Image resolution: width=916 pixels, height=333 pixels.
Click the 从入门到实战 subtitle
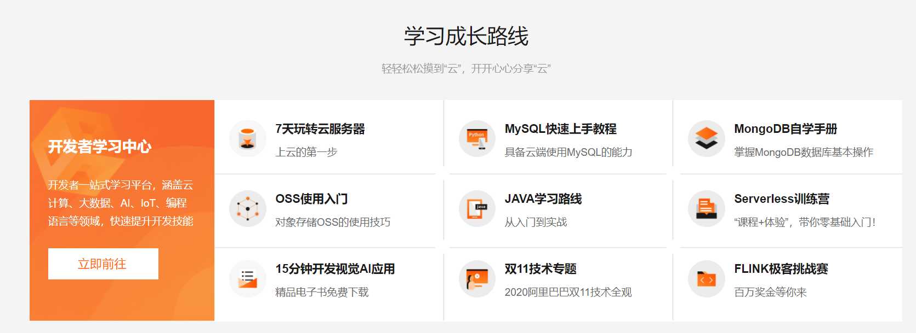536,222
